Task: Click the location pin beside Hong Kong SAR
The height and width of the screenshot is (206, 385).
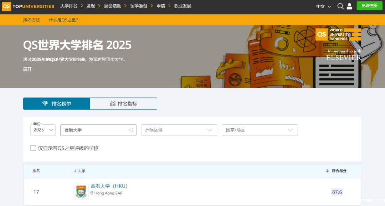Action: point(92,193)
